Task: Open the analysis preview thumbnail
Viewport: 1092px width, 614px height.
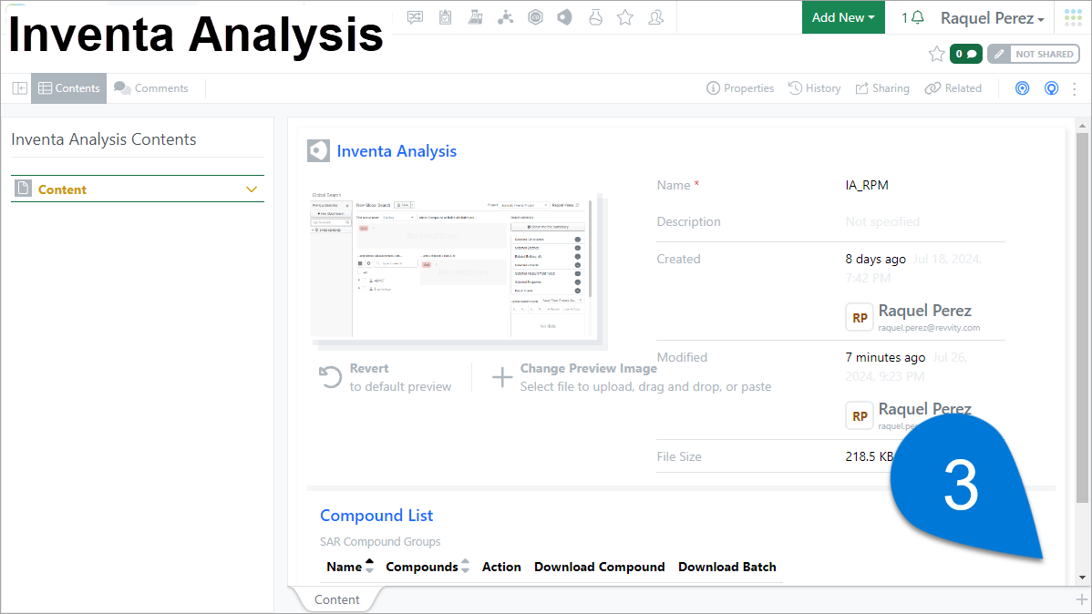Action: 456,267
